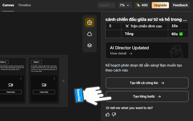Click the plus icon to add video card
The height and width of the screenshot is (121, 193).
click(x=63, y=81)
